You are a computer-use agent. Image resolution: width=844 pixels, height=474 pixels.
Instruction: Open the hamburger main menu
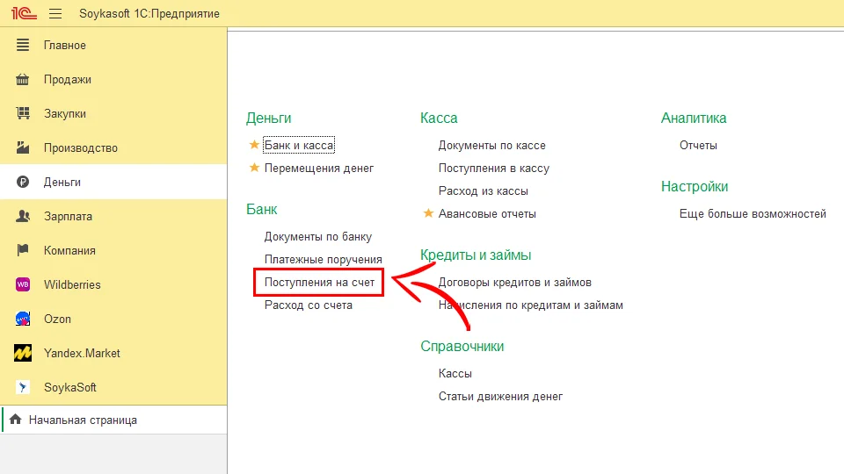click(x=55, y=14)
